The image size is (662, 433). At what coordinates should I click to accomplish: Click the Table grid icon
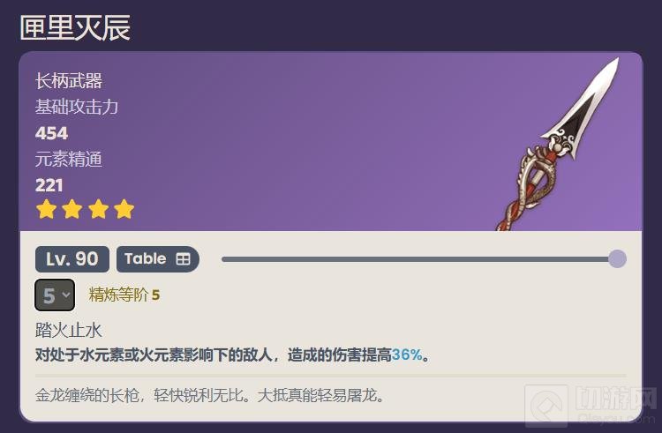click(183, 259)
